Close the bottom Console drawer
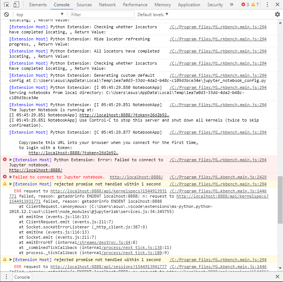This screenshot has height=282, width=283. 277,276
